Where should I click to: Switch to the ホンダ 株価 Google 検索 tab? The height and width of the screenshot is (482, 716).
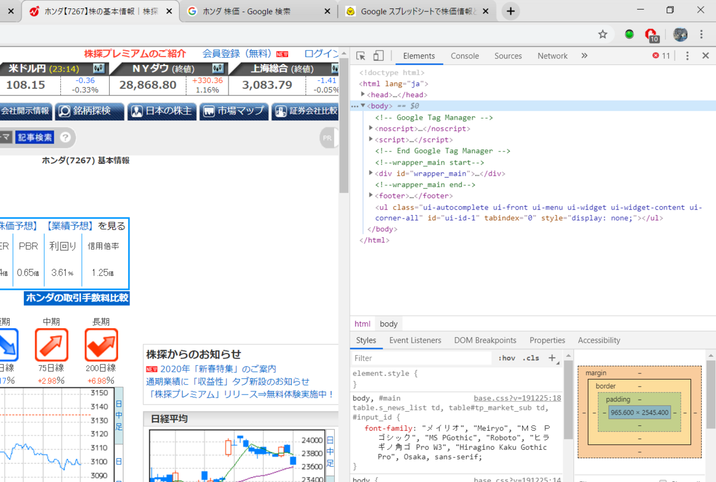pos(258,11)
